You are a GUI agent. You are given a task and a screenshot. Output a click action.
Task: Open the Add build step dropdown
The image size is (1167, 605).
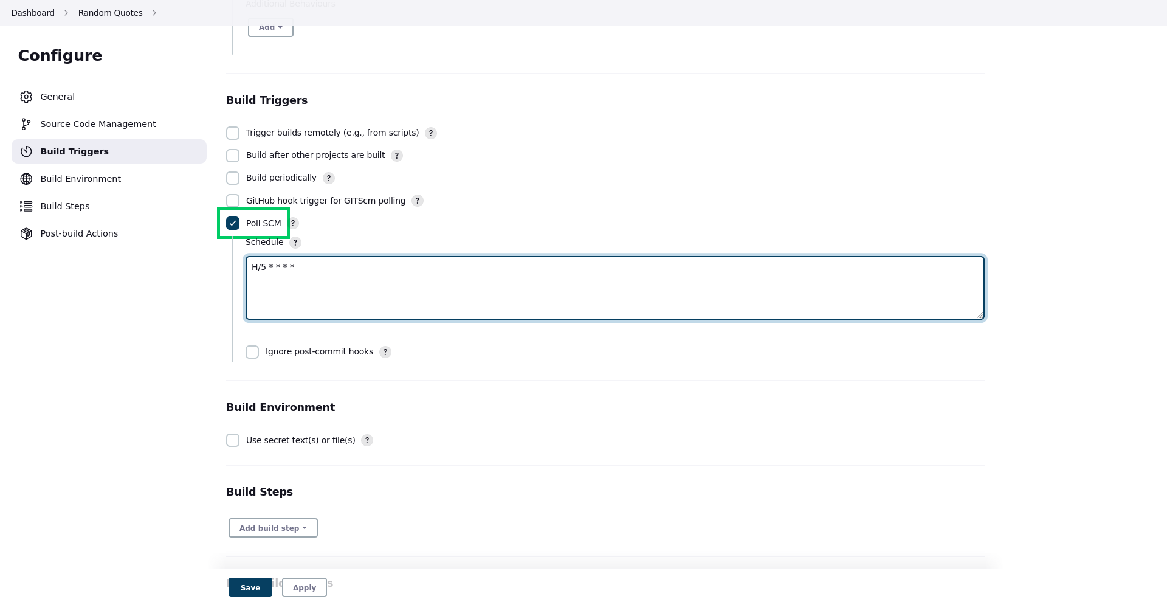pos(273,528)
